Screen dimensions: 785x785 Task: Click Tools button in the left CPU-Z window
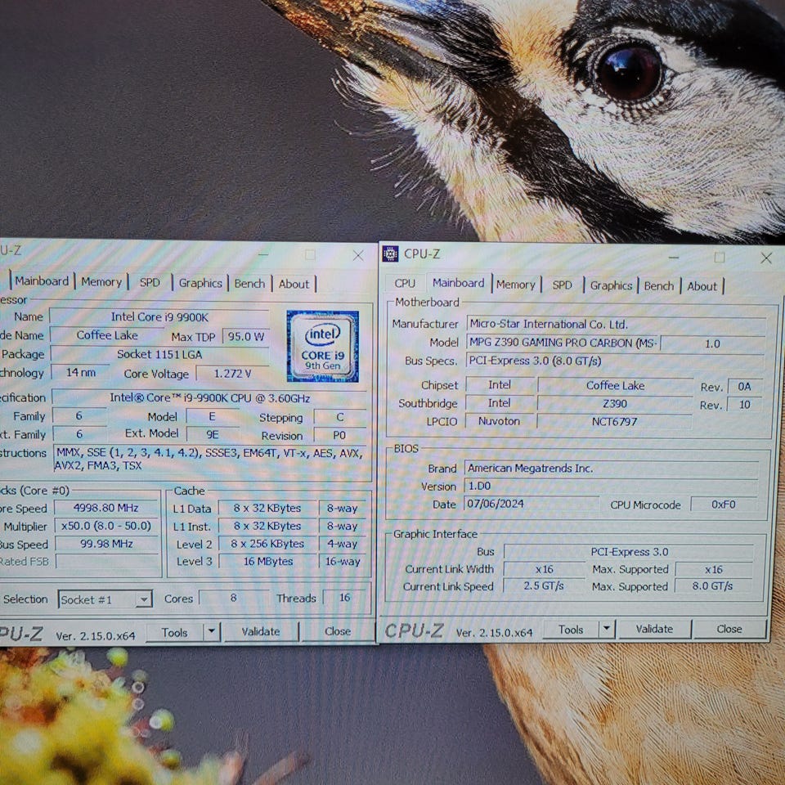[x=174, y=633]
